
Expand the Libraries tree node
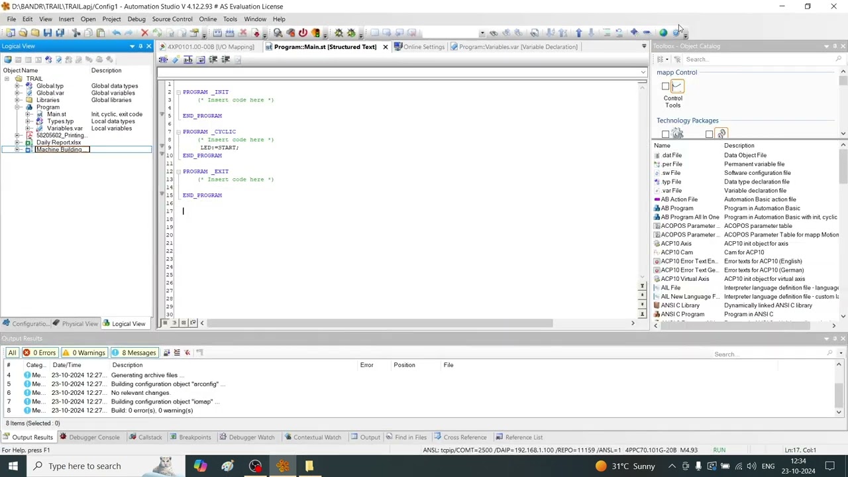[x=18, y=100]
